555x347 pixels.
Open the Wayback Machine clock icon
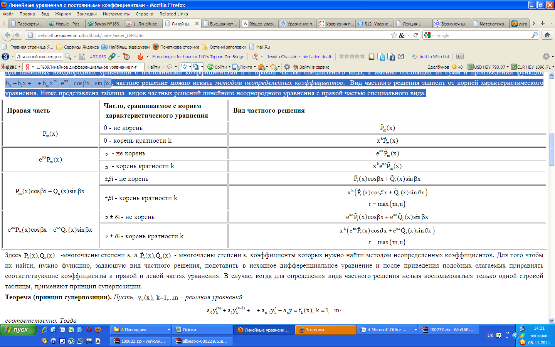[x=126, y=57]
